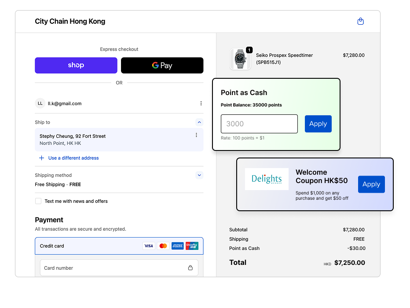Apply the Welcome Coupon HK$50
Screen dimensions: 410x308
[x=371, y=184]
